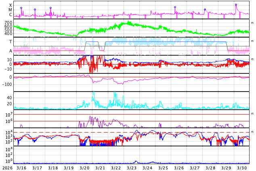This screenshot has height=171, width=256.
Task: Click the 700 tick on the green panel
Action: (8, 23)
